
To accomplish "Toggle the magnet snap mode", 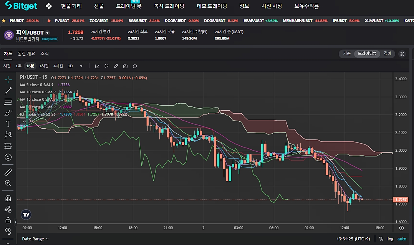I will pos(8,198).
